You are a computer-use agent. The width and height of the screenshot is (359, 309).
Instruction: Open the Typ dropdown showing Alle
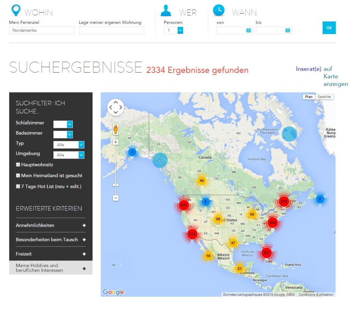tap(69, 144)
